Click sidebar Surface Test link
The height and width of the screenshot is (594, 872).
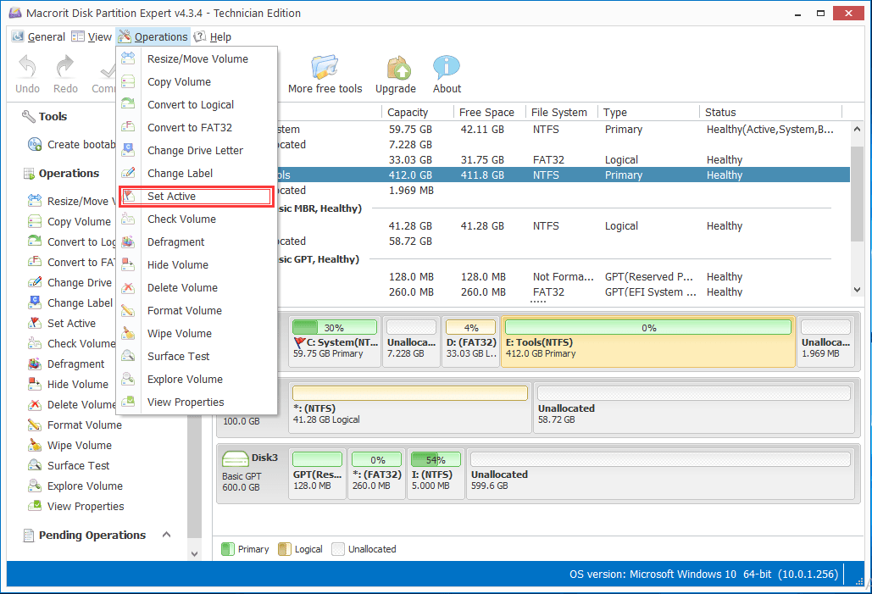click(x=78, y=465)
